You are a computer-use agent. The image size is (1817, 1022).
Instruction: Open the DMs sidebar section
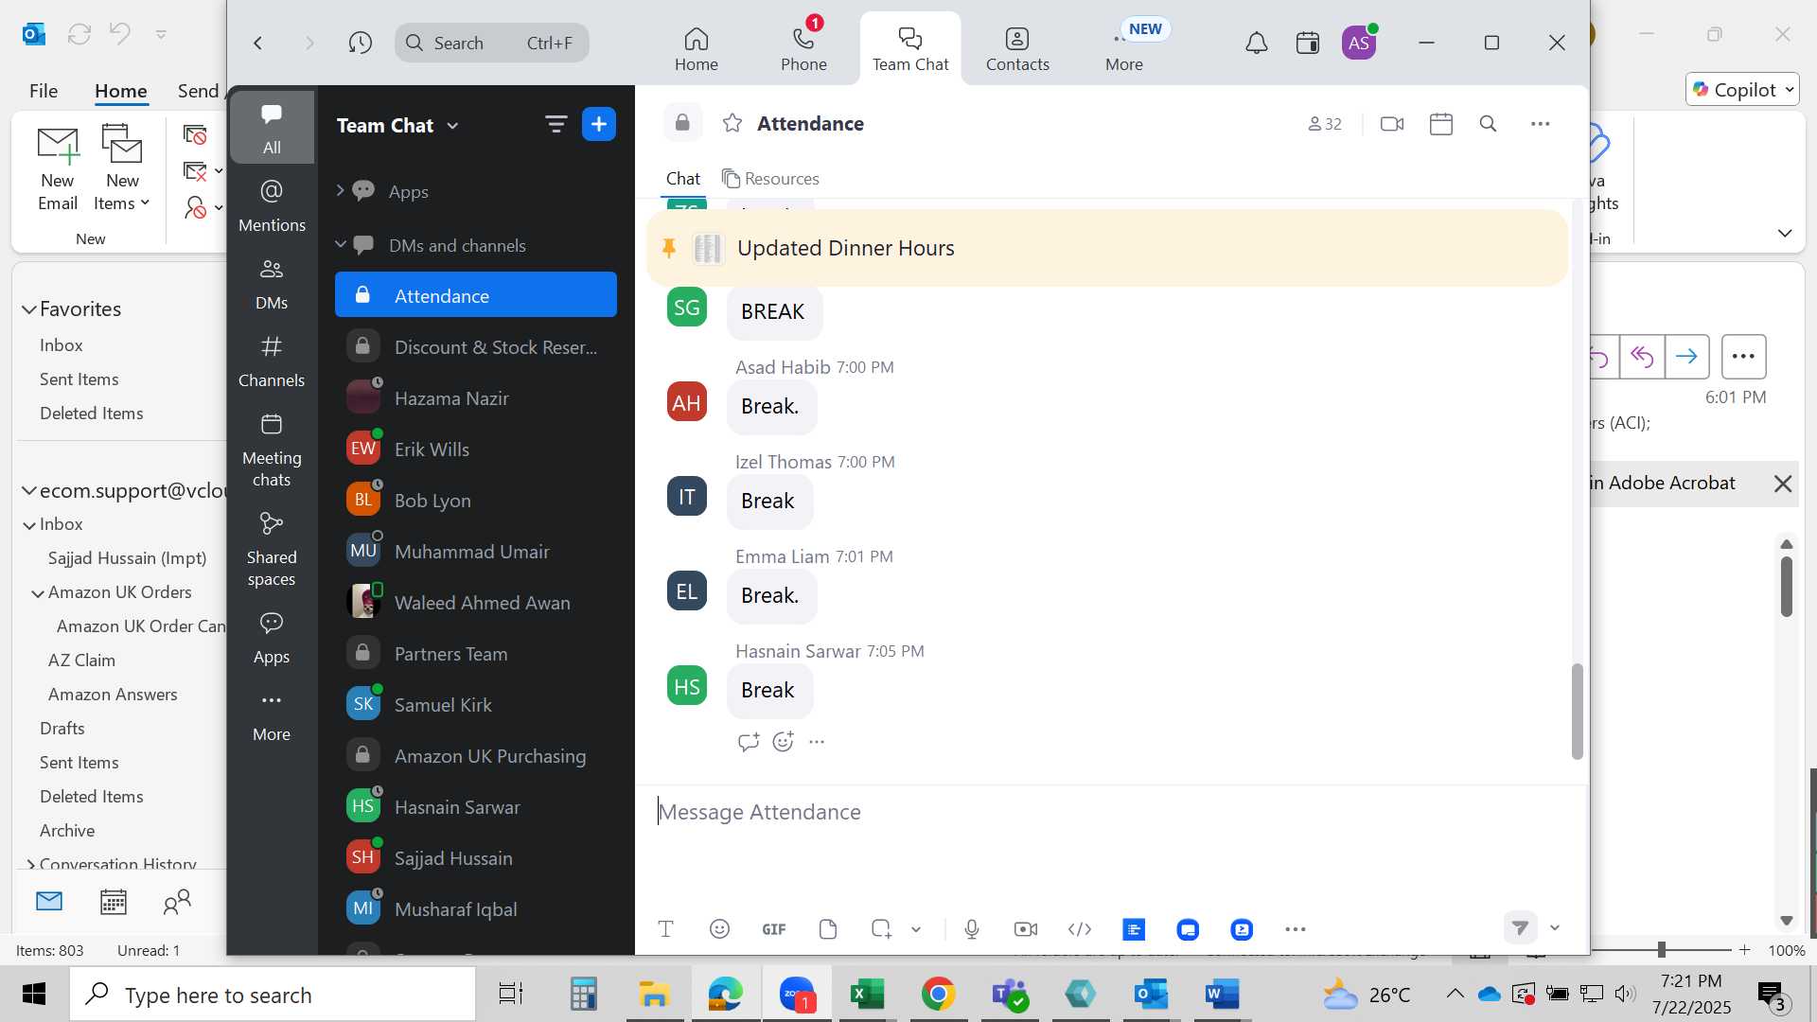pyautogui.click(x=272, y=284)
